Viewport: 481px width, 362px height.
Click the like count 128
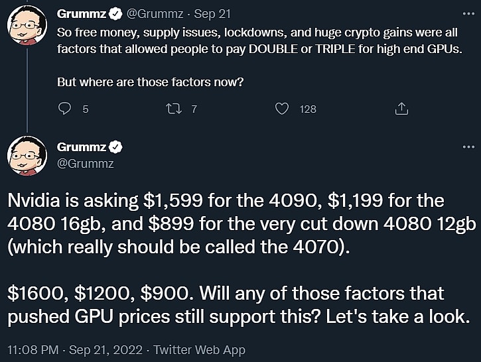(308, 109)
